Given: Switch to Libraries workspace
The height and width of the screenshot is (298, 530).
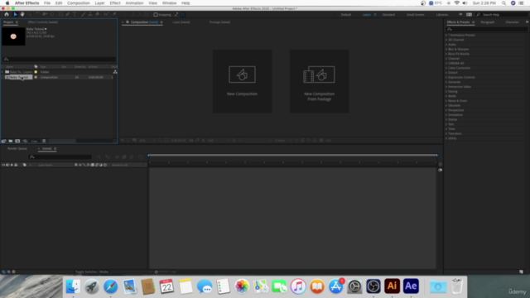Looking at the screenshot, I should coord(441,15).
